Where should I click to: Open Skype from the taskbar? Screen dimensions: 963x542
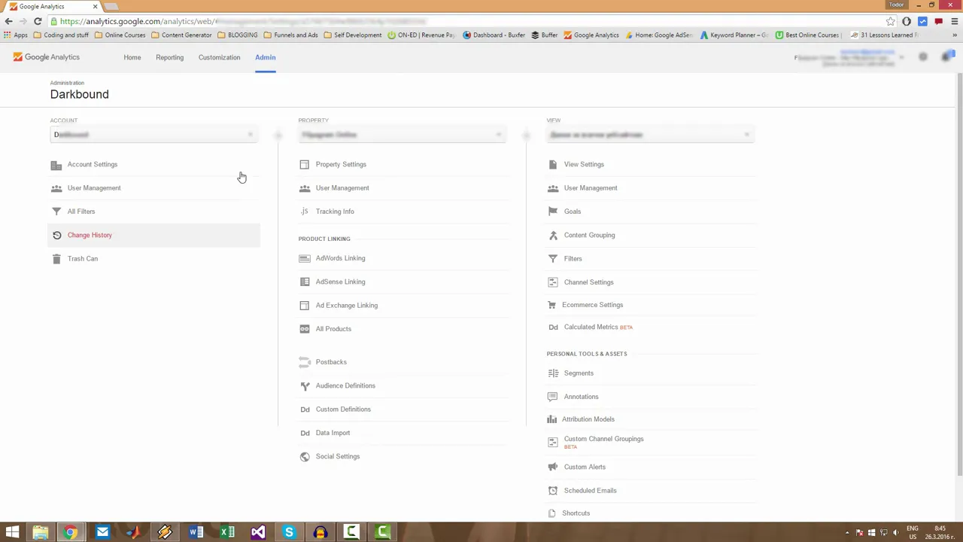coord(289,532)
